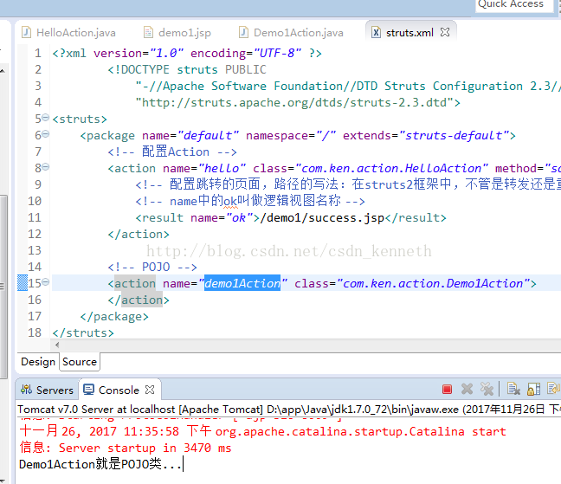Open the HelloAction.java editor tab
Image resolution: width=561 pixels, height=484 pixels.
point(68,33)
